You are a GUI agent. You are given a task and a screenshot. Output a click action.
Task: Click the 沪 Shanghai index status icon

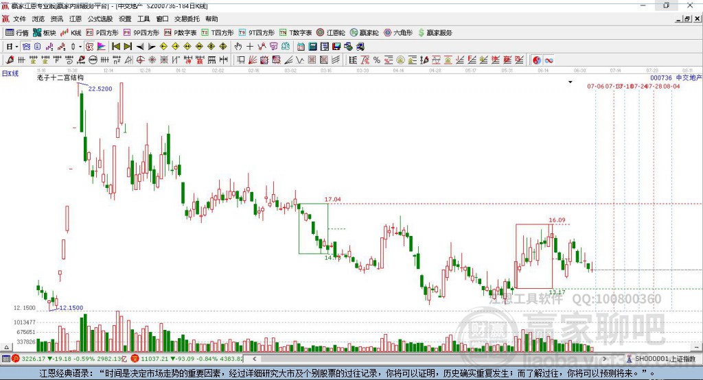tap(16, 359)
